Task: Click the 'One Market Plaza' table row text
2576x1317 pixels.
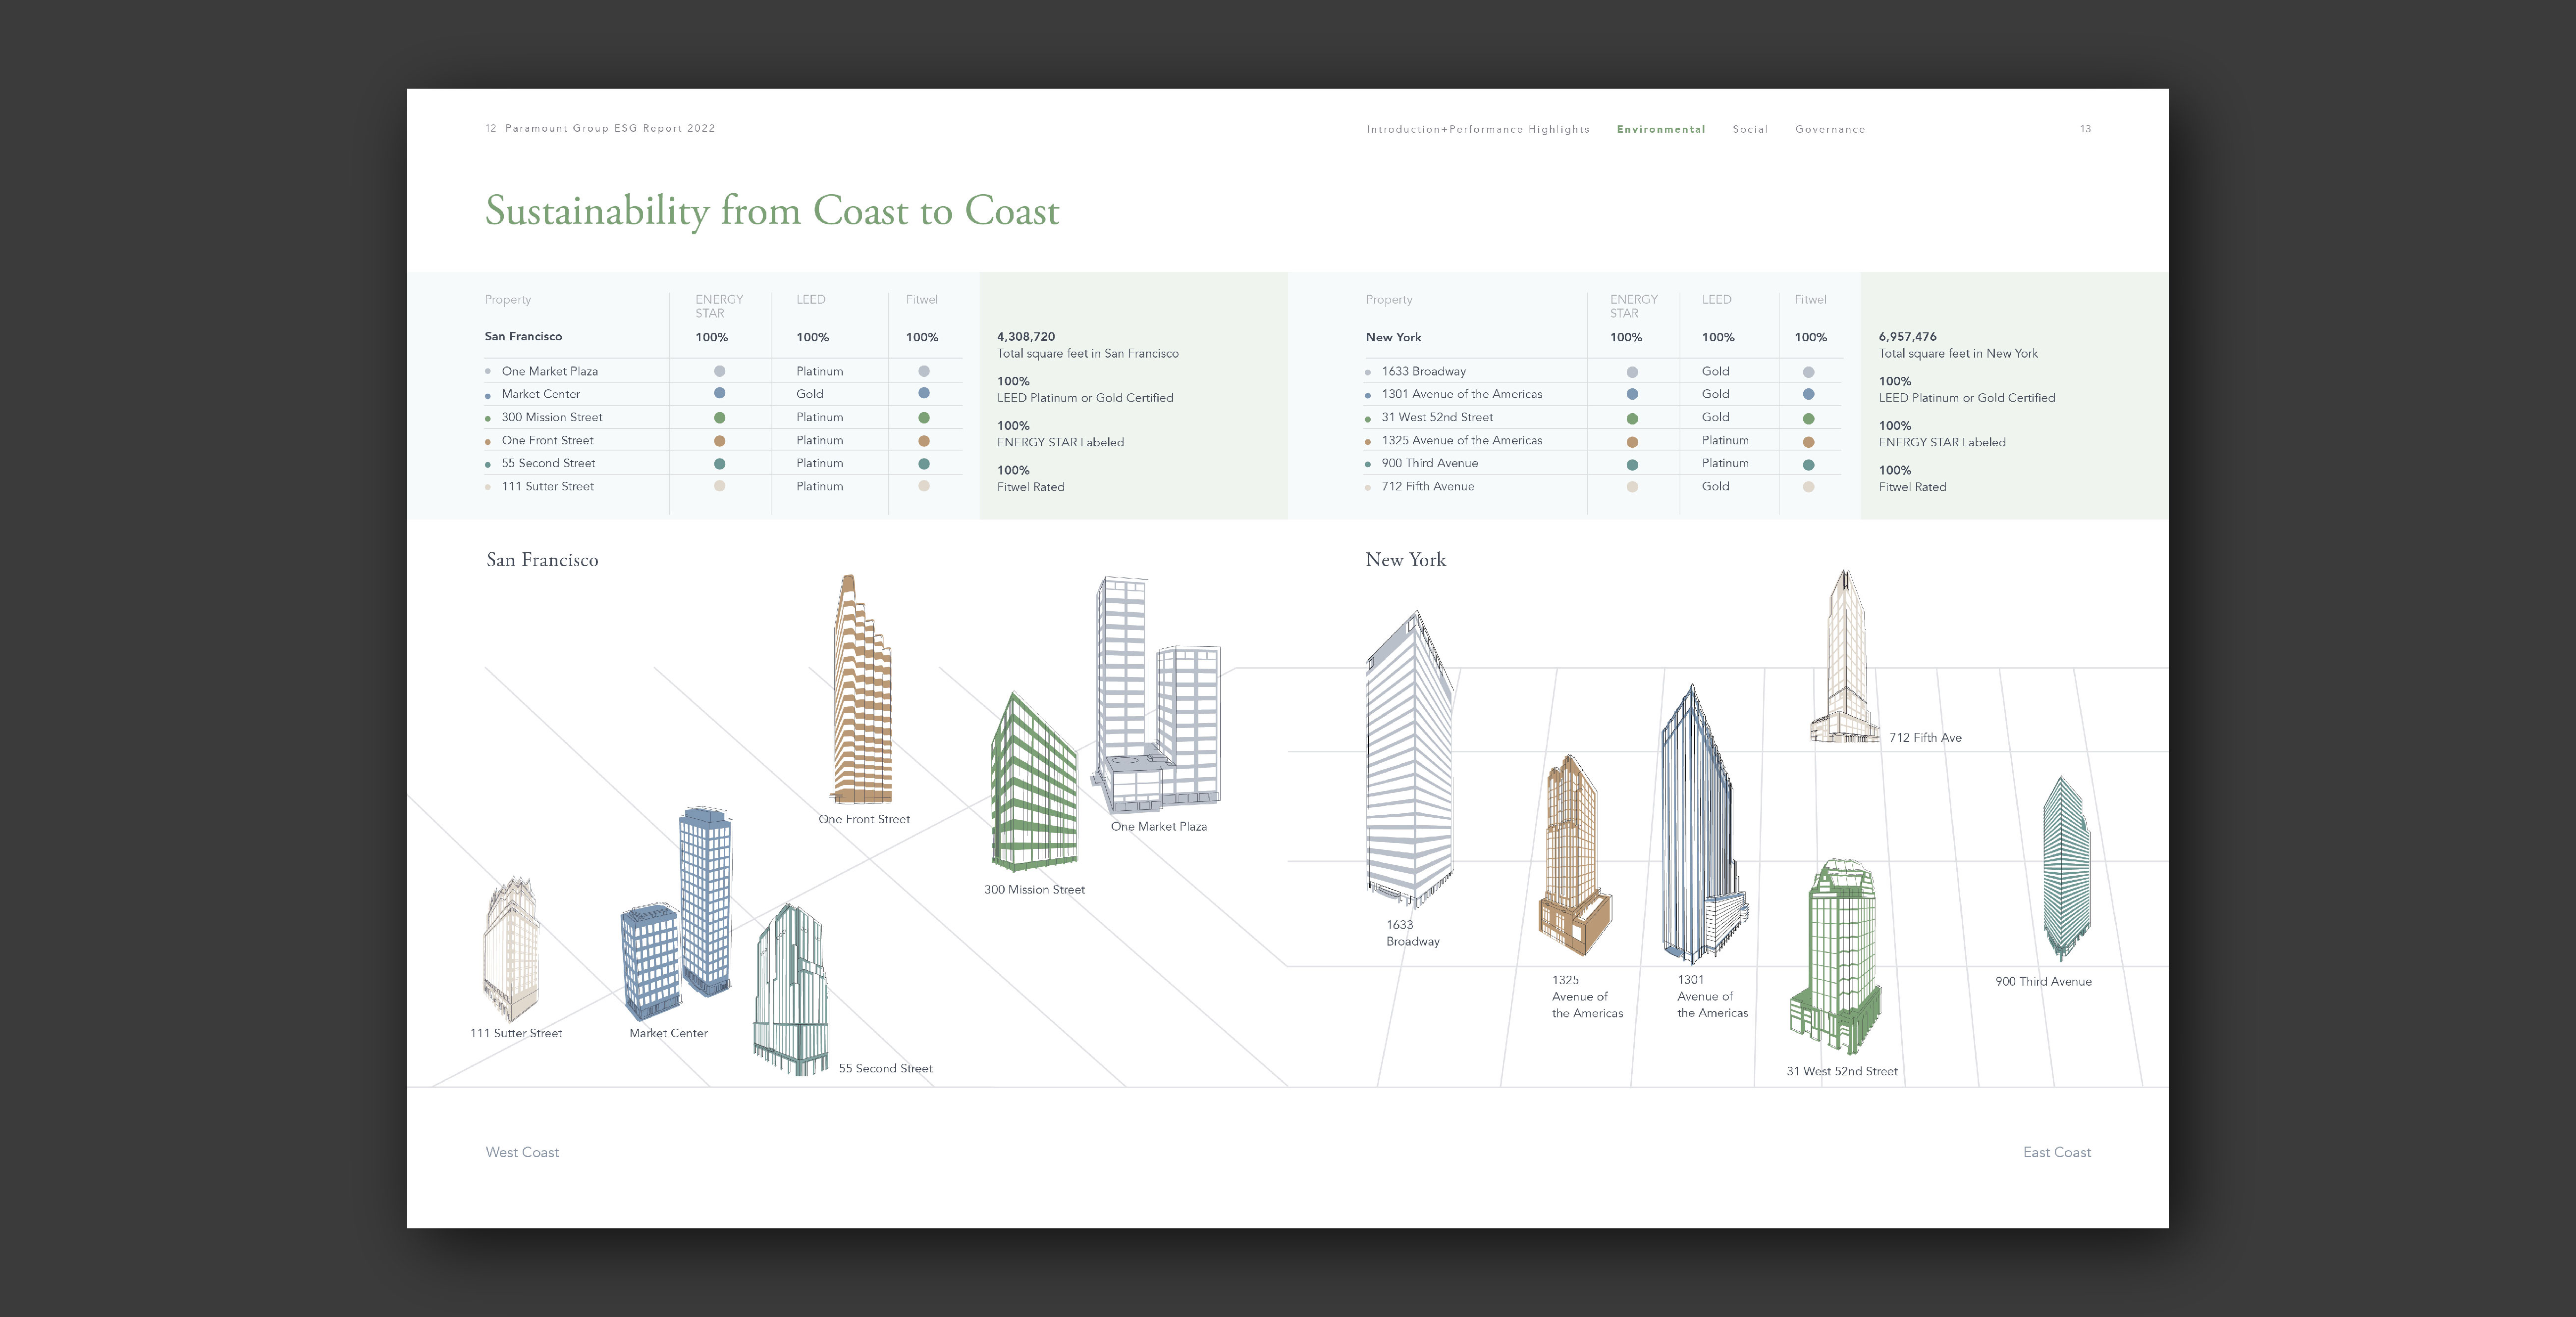Action: click(549, 371)
